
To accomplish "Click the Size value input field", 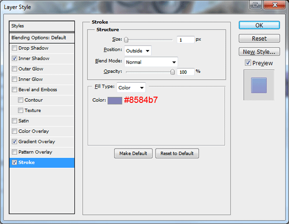I will (185, 40).
